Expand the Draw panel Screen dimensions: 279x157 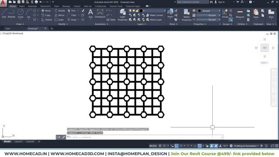point(20,24)
